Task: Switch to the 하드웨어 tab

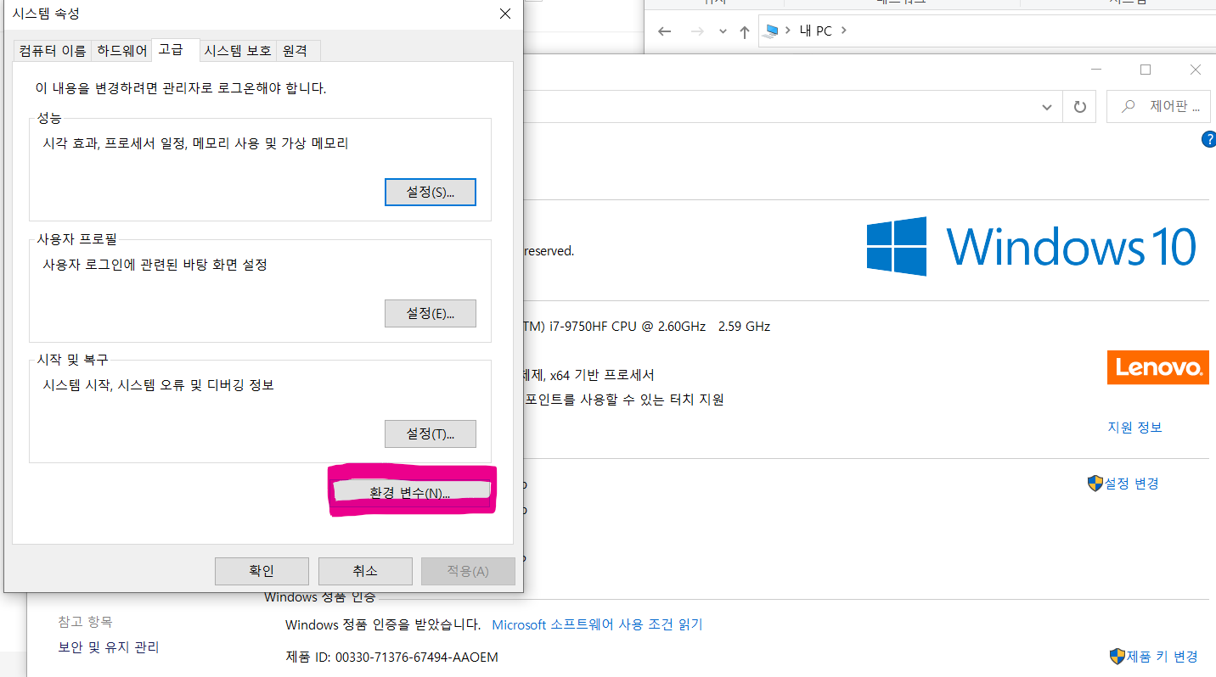Action: coord(121,51)
